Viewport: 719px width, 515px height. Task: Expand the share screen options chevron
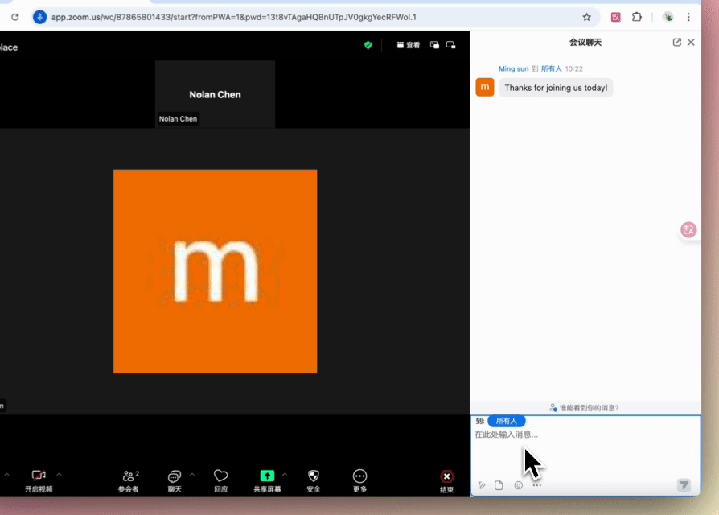(x=285, y=474)
